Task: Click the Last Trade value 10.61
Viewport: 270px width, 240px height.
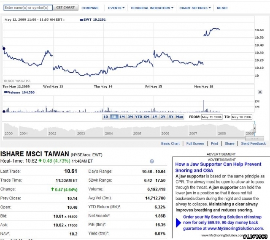Action: (x=70, y=171)
